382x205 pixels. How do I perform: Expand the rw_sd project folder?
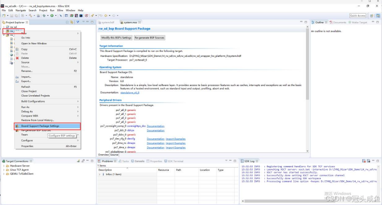coord(4,27)
